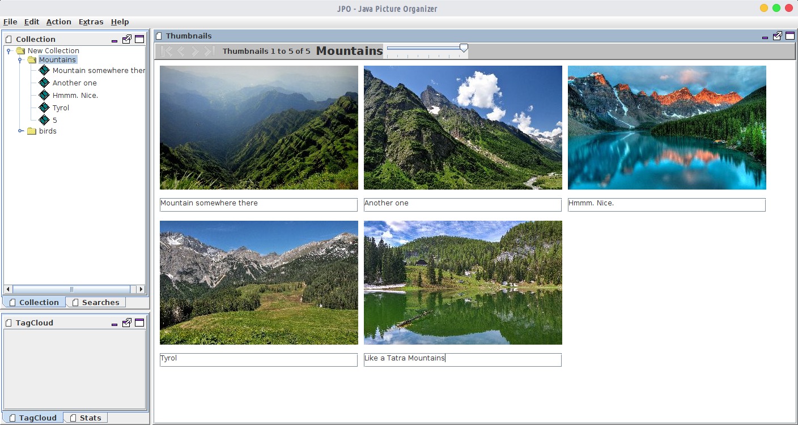Select 'Another one' in the collection tree

75,83
